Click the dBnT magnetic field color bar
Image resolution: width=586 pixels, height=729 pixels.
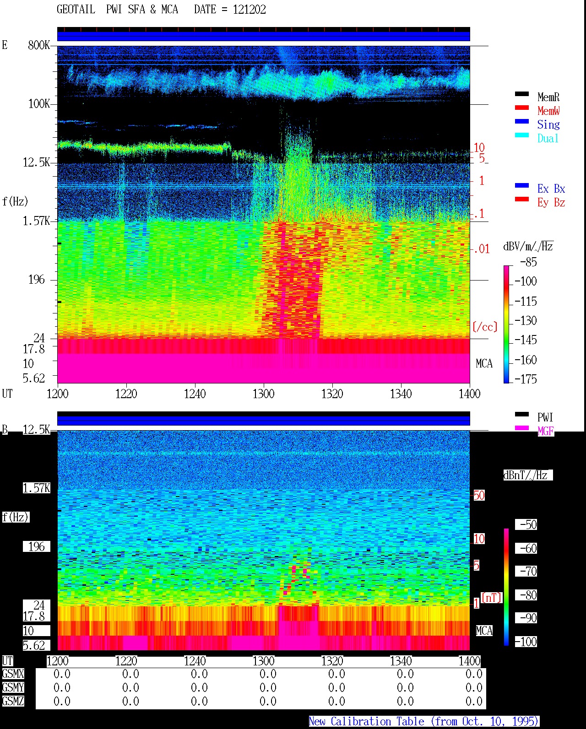click(x=506, y=587)
